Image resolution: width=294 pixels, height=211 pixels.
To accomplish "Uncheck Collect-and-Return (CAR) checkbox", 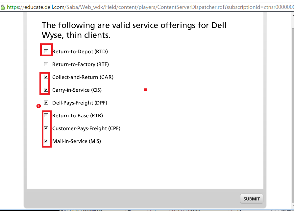I will (x=46, y=77).
